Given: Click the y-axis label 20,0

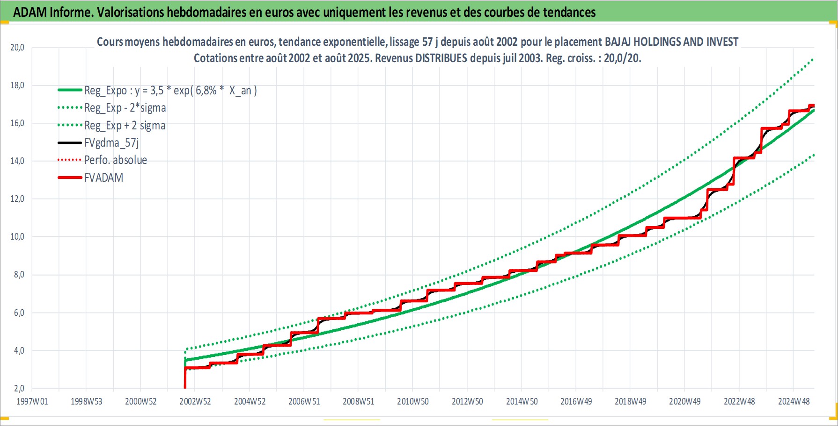Looking at the screenshot, I should [17, 48].
